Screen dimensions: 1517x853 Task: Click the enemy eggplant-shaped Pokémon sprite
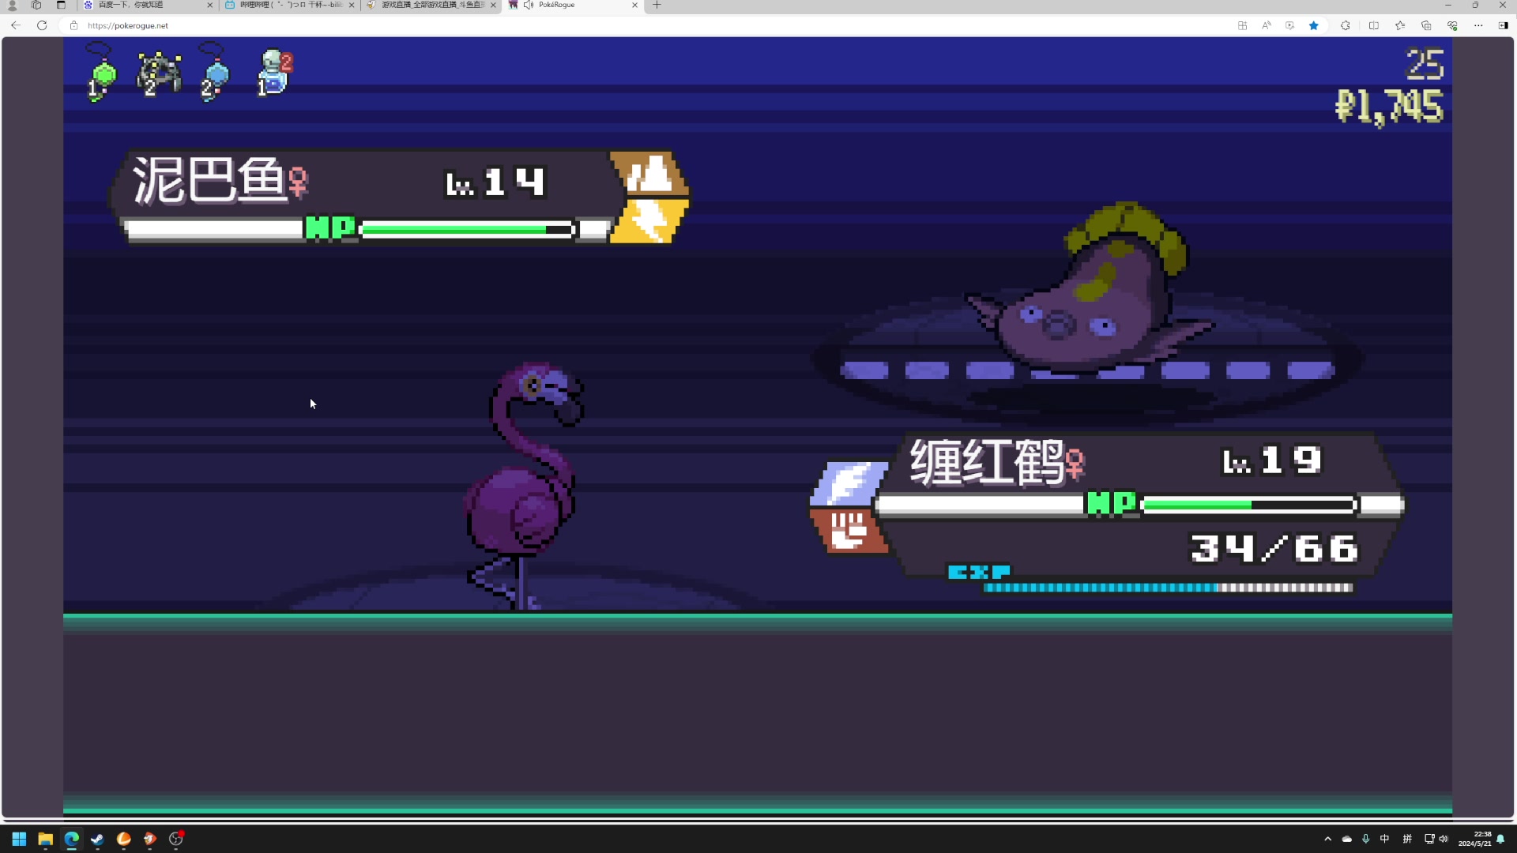pyautogui.click(x=1090, y=289)
